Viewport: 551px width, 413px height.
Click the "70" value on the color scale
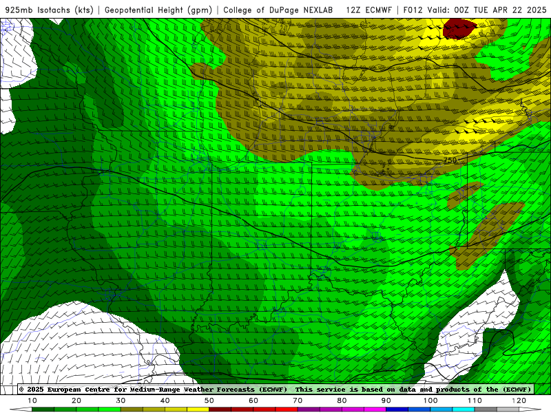click(298, 401)
